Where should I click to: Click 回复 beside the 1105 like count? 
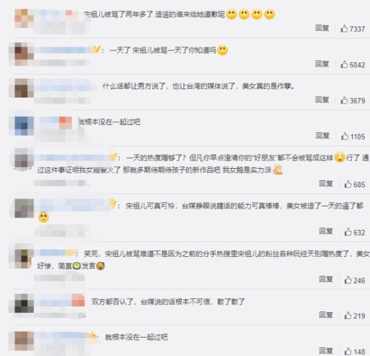tap(323, 136)
